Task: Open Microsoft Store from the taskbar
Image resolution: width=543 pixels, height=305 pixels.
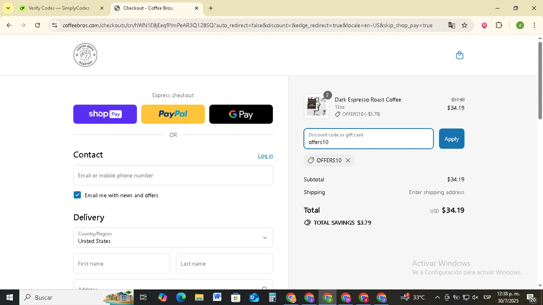Action: 236,297
